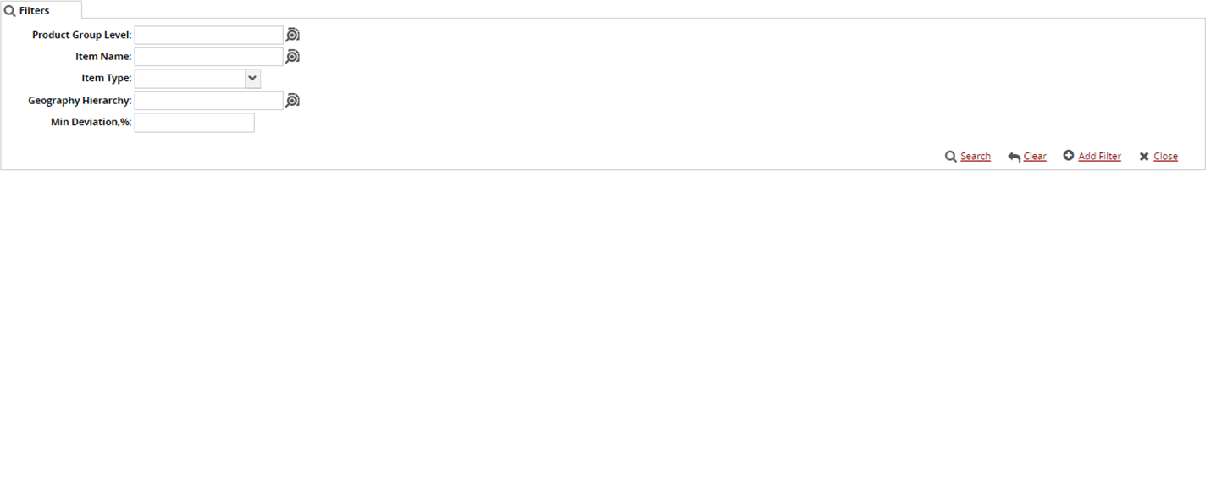The width and height of the screenshot is (1222, 492).
Task: Focus the Geography Hierarchy text box
Action: tap(208, 101)
